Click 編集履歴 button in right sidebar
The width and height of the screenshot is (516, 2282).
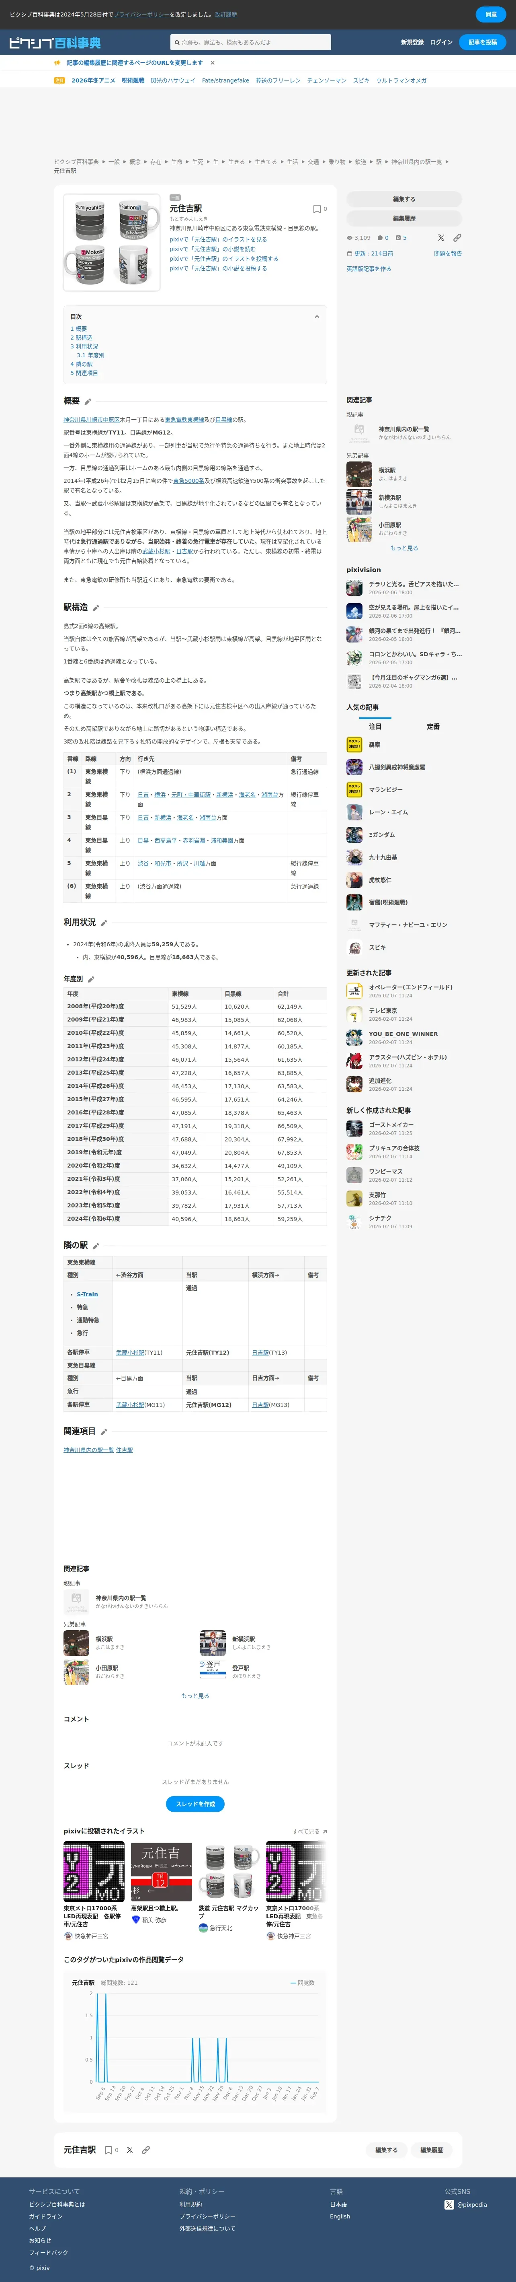click(x=403, y=218)
